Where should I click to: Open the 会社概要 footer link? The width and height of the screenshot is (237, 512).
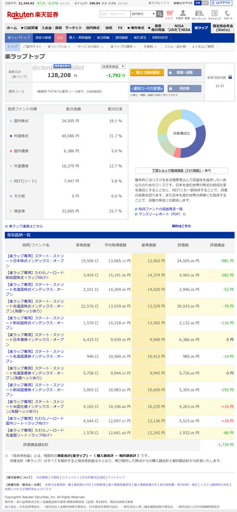pyautogui.click(x=42, y=477)
